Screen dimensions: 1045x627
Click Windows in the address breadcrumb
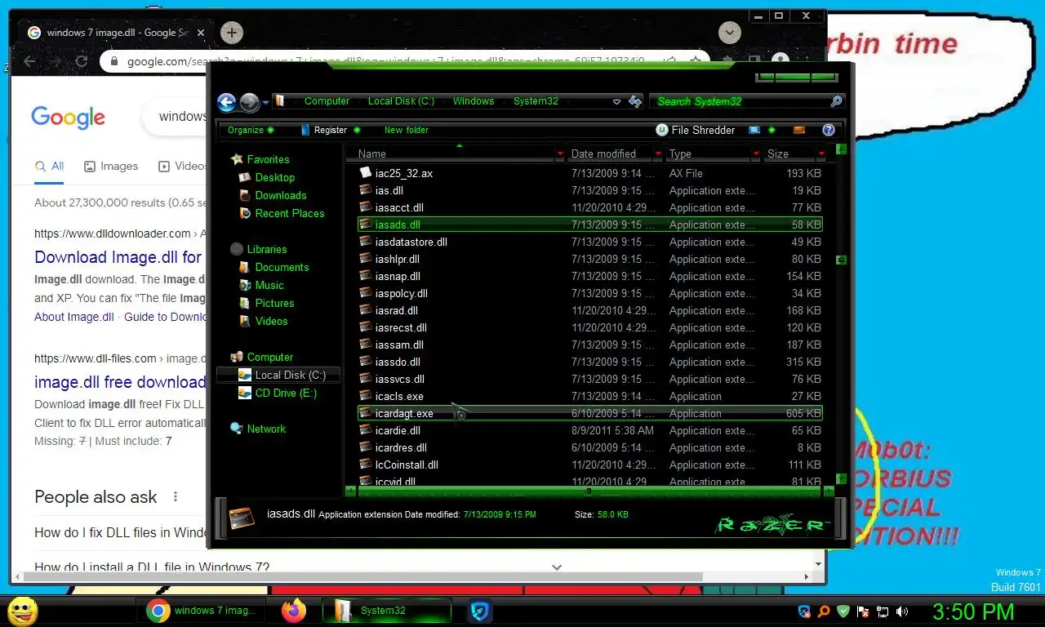474,101
